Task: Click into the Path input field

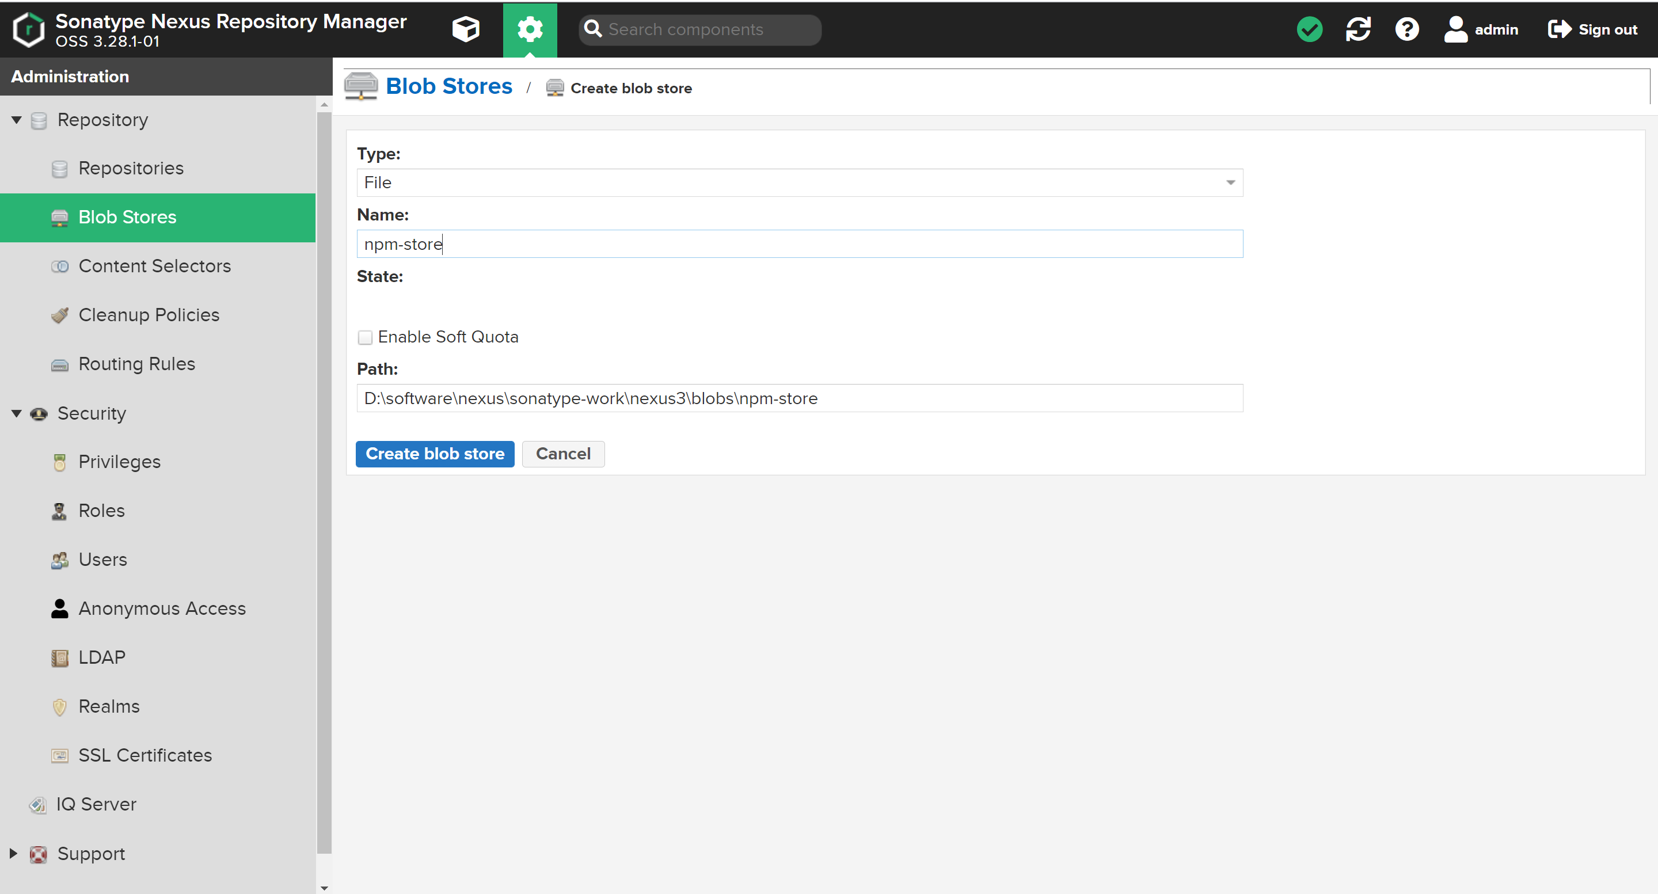Action: (798, 398)
